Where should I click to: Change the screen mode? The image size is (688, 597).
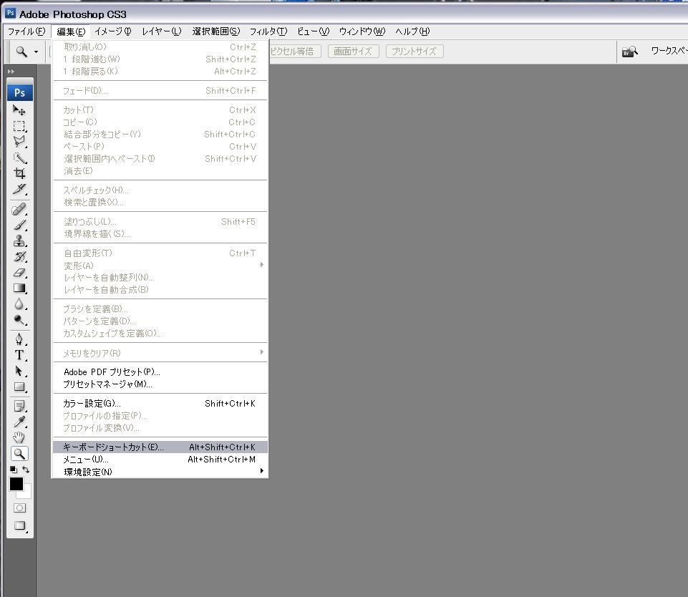[x=20, y=525]
